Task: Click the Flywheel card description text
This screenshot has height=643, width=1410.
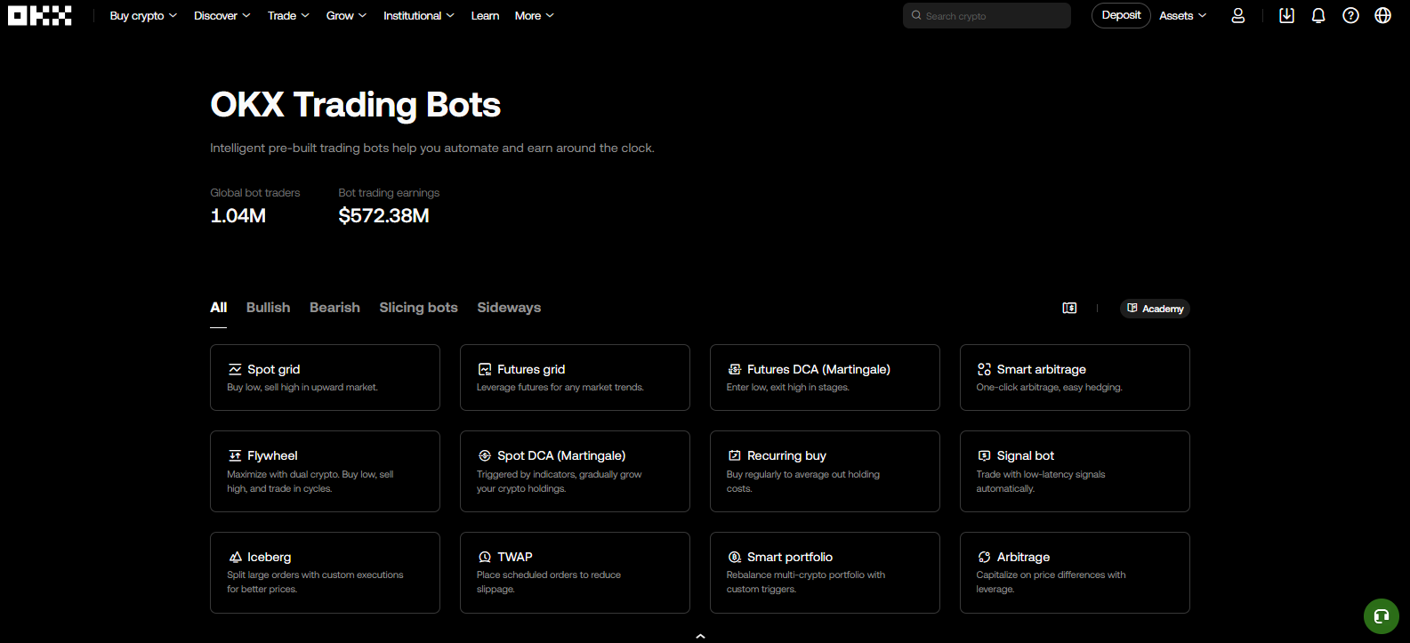Action: tap(310, 481)
